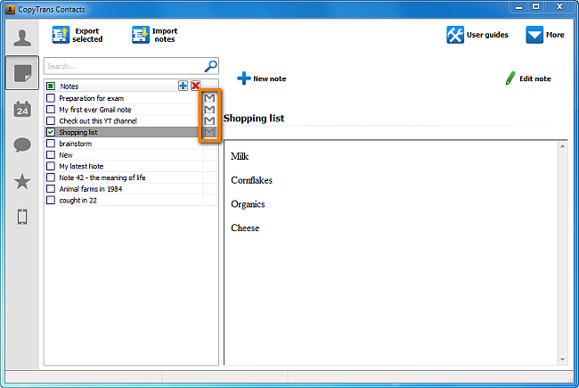
Task: Select the Notes section icon in sidebar
Action: point(22,73)
